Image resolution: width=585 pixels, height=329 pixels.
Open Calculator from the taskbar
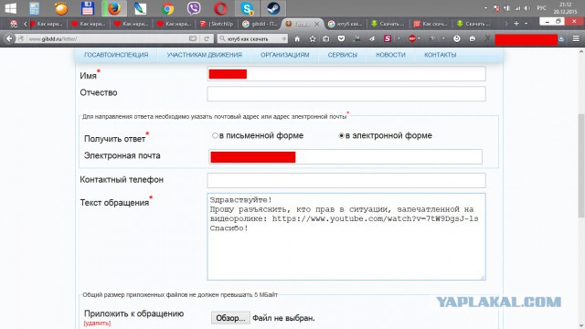(x=35, y=8)
